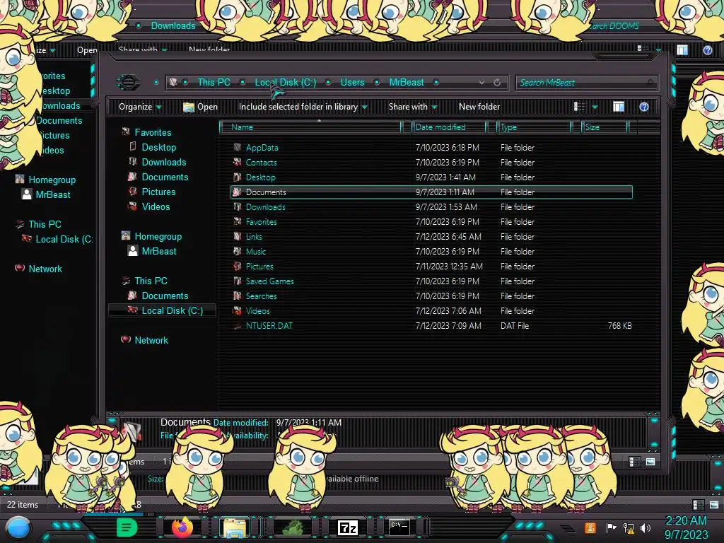Click Downloads breadcrumb in the back window

[173, 26]
